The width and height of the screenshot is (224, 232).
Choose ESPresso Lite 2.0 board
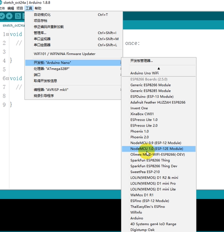[x=159, y=126]
